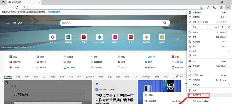Choose 在页面上查找 in the menu
This screenshot has height=104, width=232.
(209, 75)
